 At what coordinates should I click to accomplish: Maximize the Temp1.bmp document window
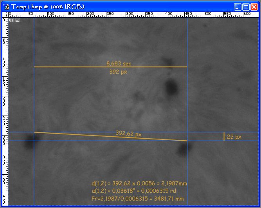(x=246, y=7)
